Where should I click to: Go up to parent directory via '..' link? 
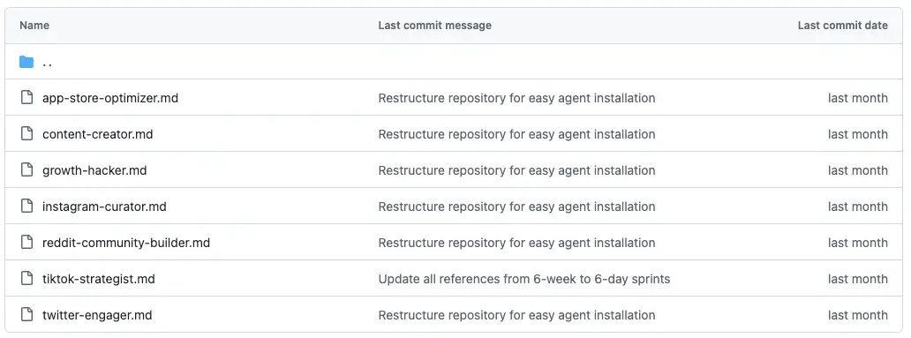[48, 63]
